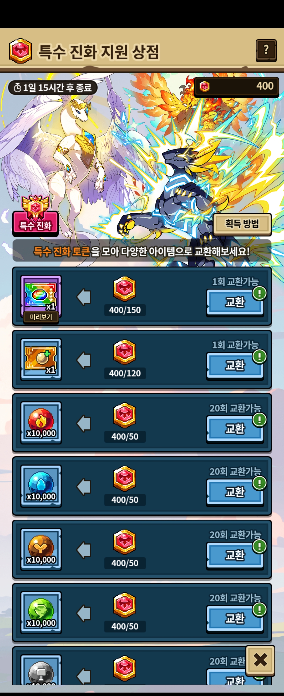Tap the token currency counter showing 400
Screen dimensions: 284x696
[x=236, y=86]
